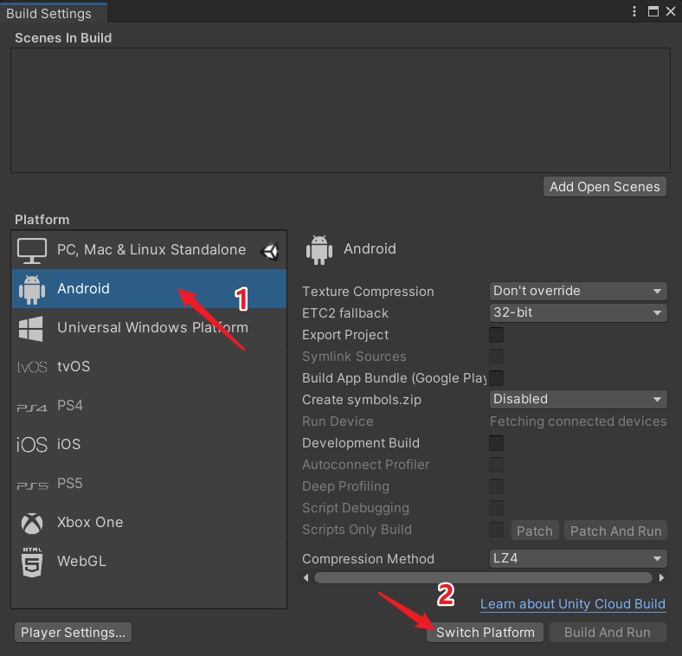
Task: Click the PC, Mac & Linux monitor icon
Action: click(32, 251)
